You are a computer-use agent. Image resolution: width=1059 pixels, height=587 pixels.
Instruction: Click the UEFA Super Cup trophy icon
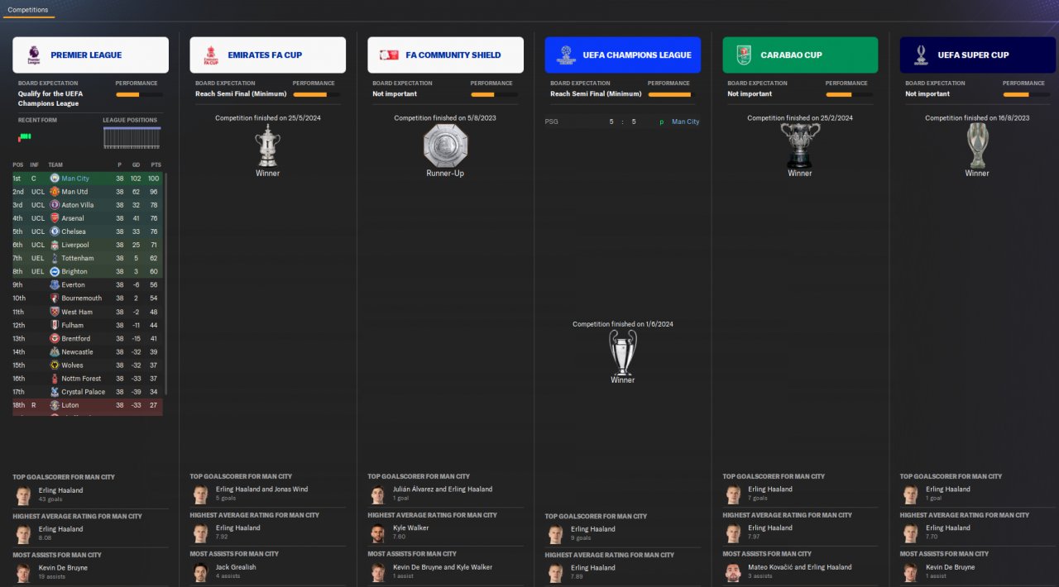click(x=977, y=146)
